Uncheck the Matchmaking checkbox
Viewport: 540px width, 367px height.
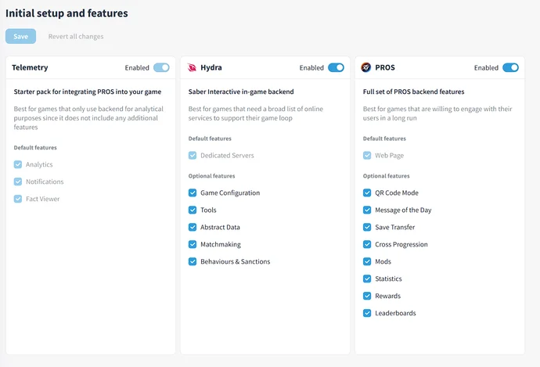pyautogui.click(x=193, y=244)
